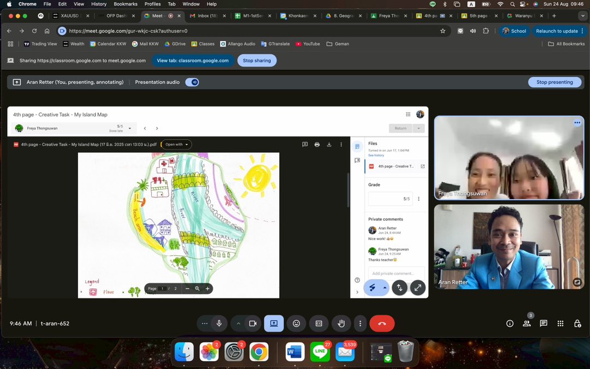
Task: Zoom in on the PDF page
Action: coord(208,288)
